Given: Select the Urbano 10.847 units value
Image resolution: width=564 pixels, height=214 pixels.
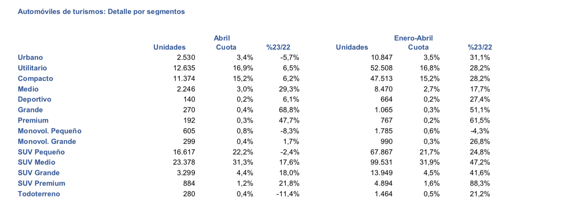Looking at the screenshot, I should click(382, 58).
